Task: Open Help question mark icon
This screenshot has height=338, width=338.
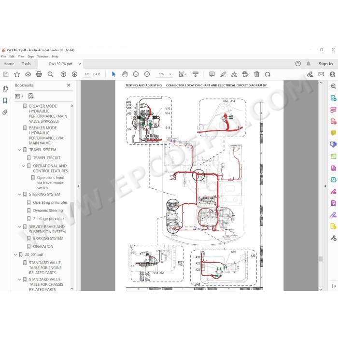Action: [298, 64]
